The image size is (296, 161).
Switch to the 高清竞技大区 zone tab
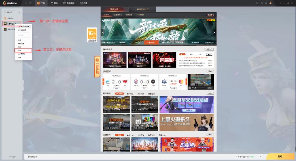point(143,9)
